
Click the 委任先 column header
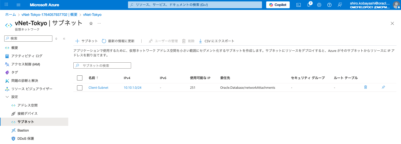coord(226,78)
